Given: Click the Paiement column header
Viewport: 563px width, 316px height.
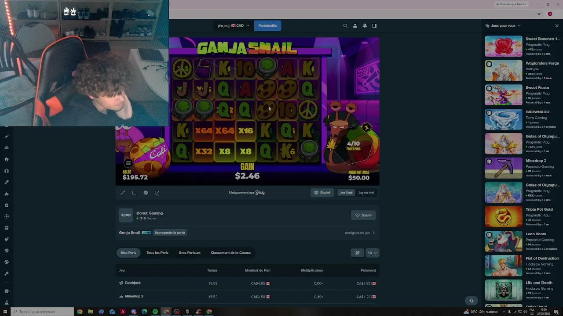Looking at the screenshot, I should pos(368,270).
